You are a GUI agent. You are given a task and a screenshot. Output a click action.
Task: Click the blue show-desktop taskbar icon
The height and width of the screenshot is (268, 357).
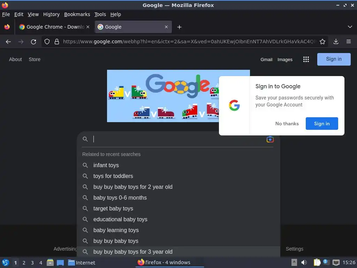coord(60,262)
